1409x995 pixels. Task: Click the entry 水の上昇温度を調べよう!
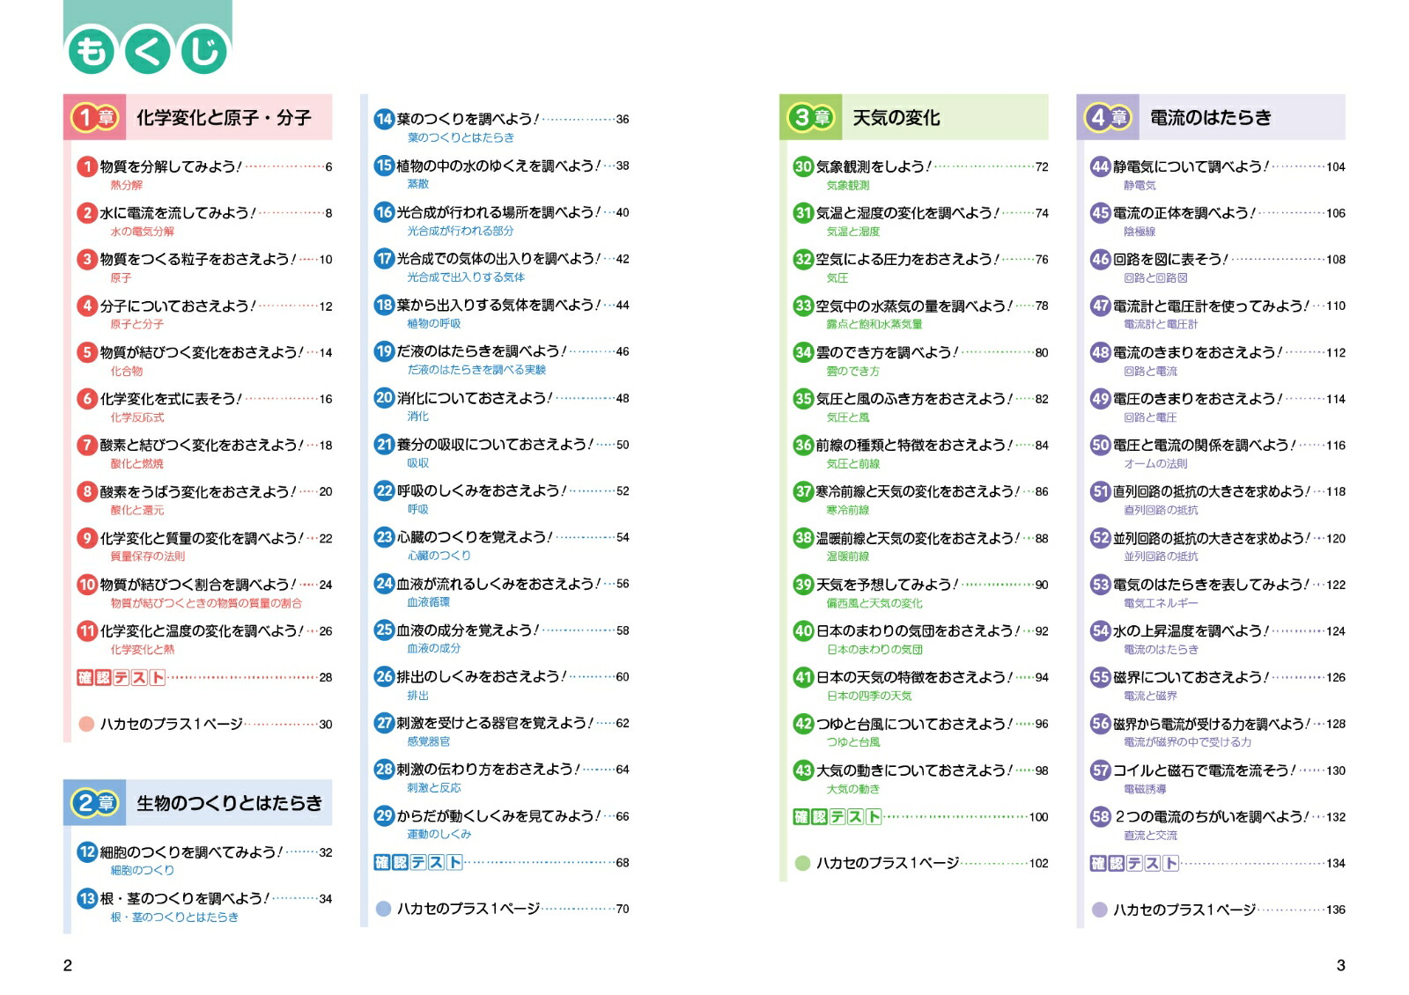coord(1191,630)
